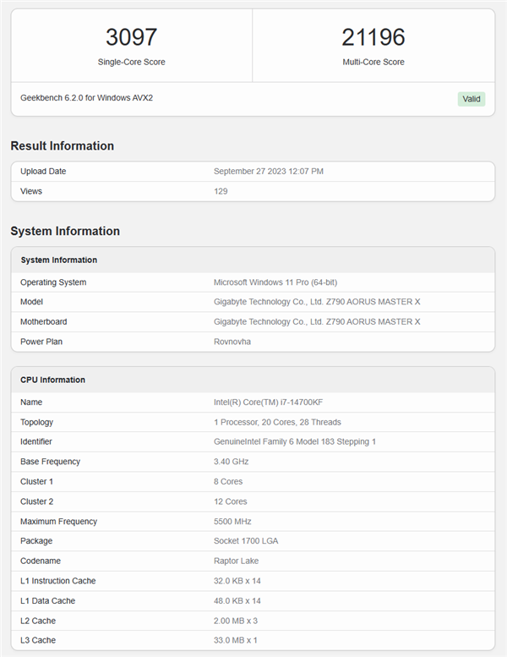The image size is (507, 657).
Task: Click the Result Information heading
Action: [x=62, y=145]
